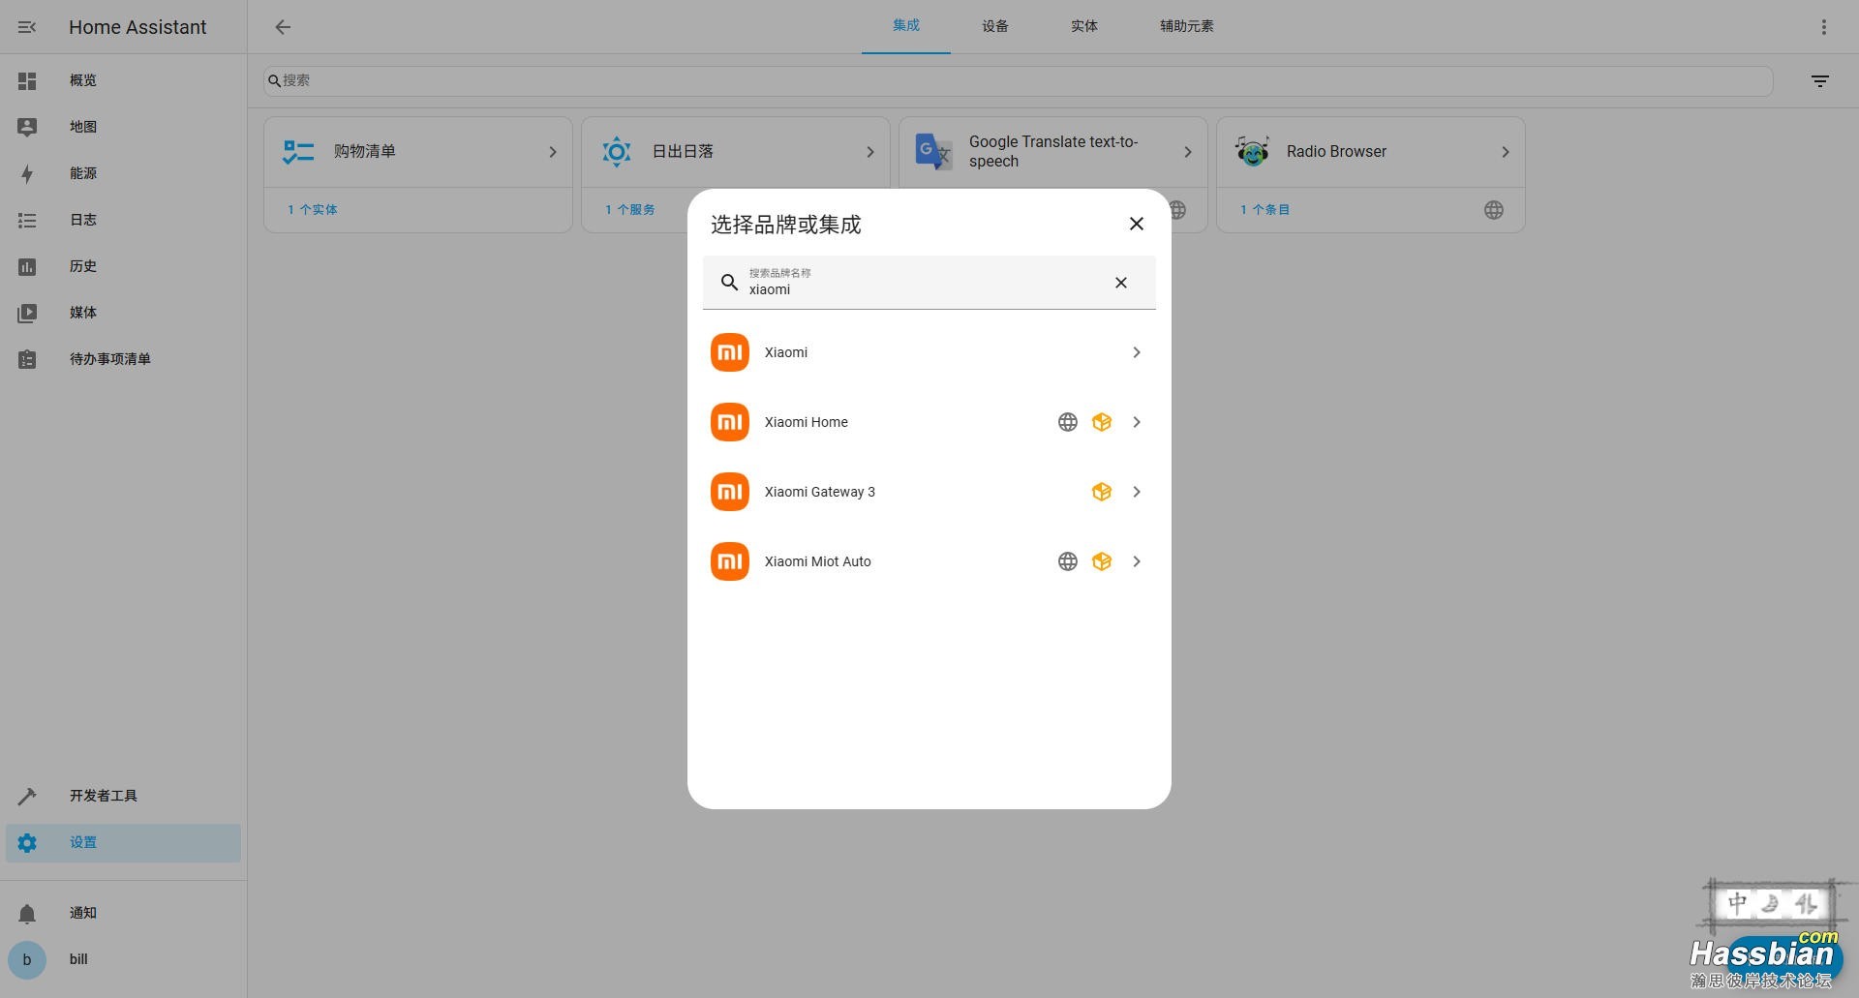Expand the Xiaomi Home row chevron
Screen dimensions: 1859x998
(x=1137, y=422)
